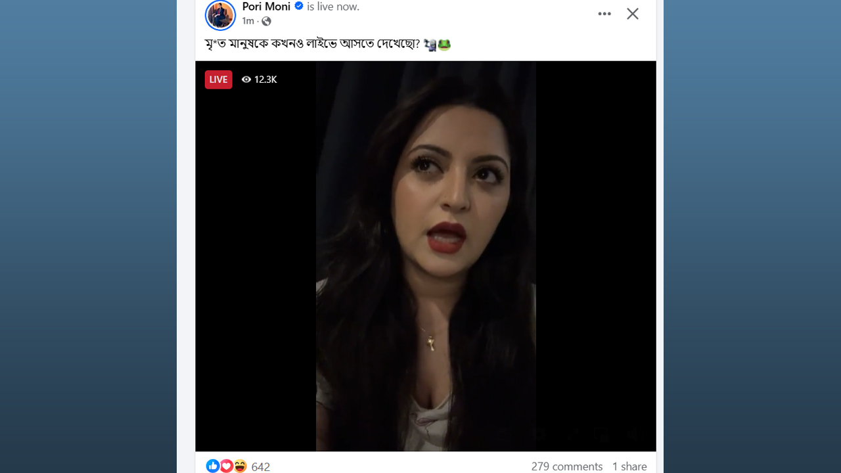Click the red LIVE badge
841x473 pixels.
(218, 79)
